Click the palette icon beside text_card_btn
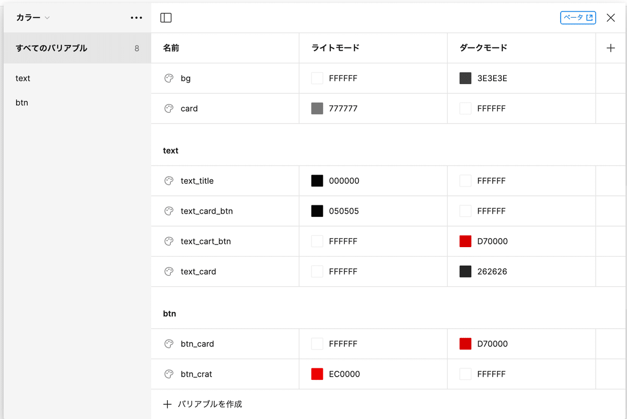Screen dimensions: 627x419 tap(169, 211)
